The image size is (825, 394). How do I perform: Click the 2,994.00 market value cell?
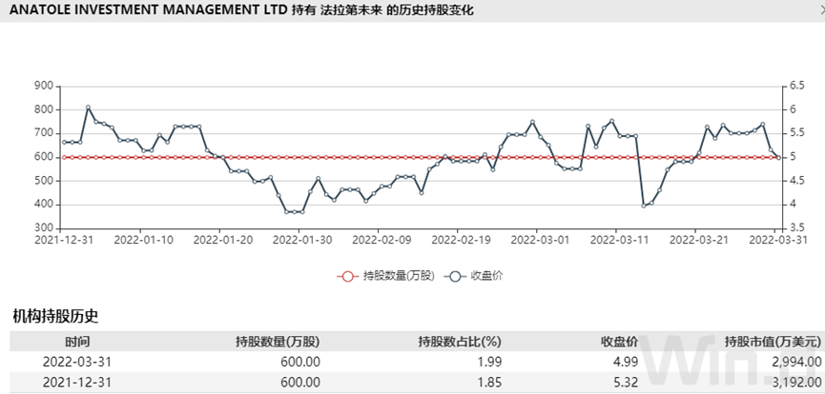798,362
